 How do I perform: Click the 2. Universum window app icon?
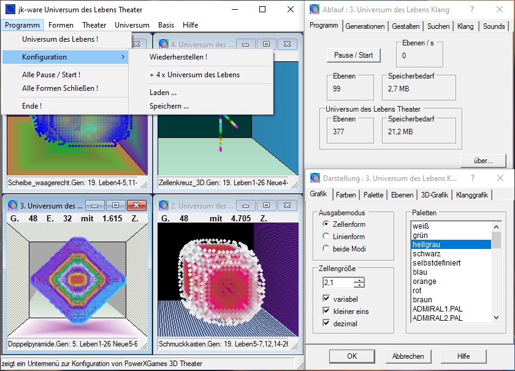(x=164, y=205)
